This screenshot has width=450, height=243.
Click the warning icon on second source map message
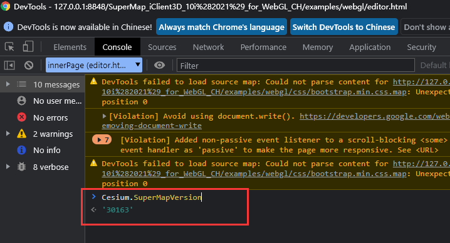point(93,163)
